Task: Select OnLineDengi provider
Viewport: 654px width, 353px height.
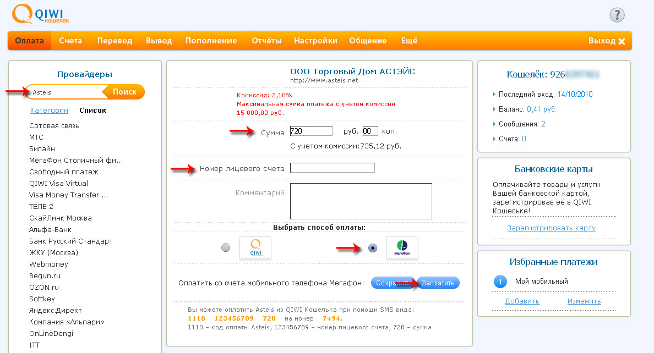Action: pos(51,333)
